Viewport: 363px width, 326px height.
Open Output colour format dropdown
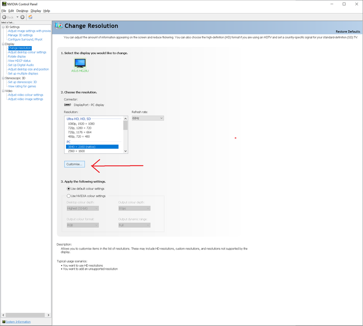83,225
